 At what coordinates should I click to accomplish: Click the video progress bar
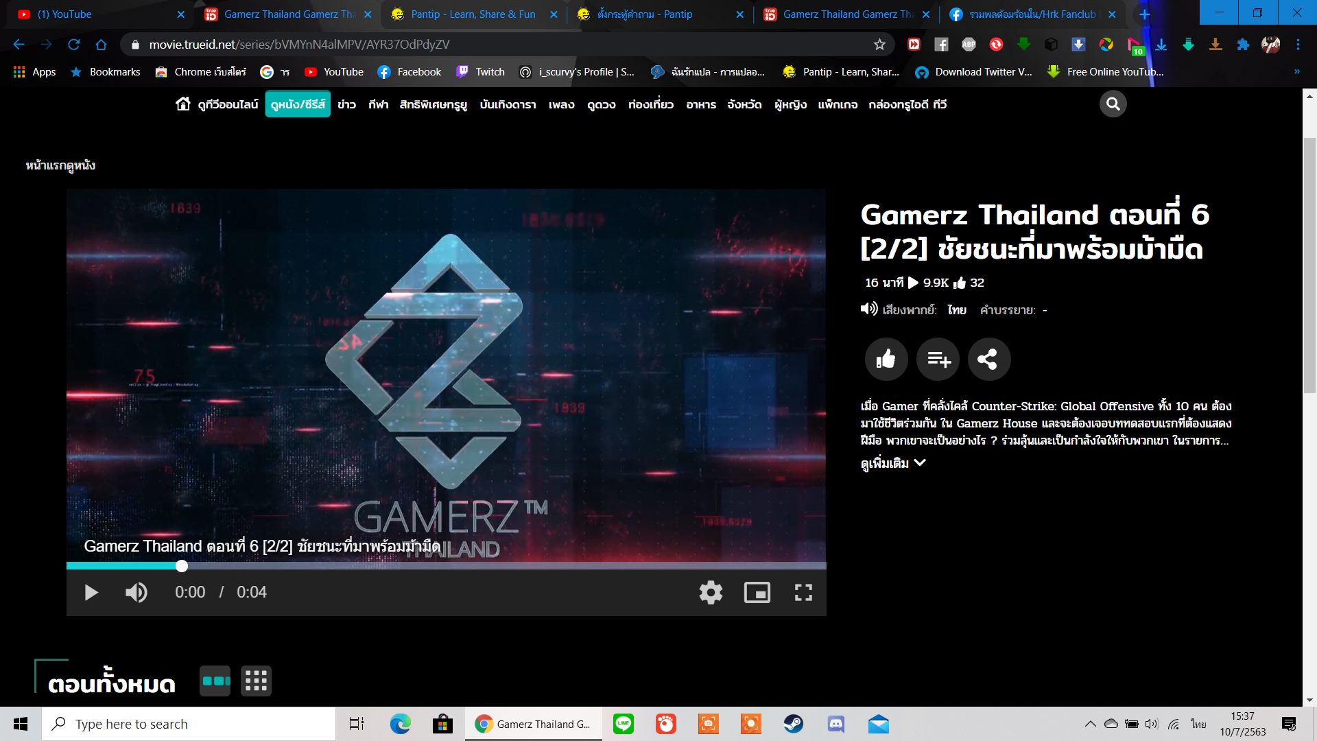click(446, 566)
